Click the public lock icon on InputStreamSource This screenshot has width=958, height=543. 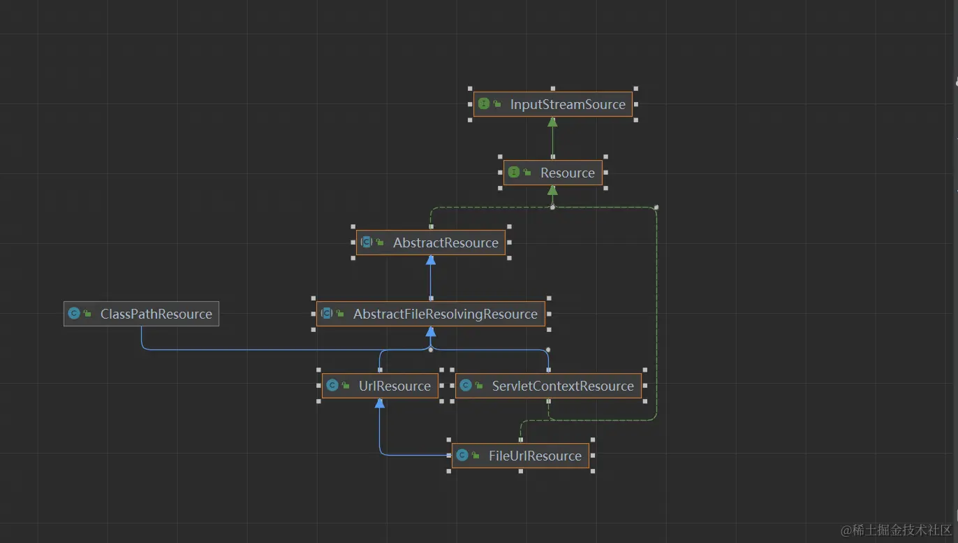(497, 104)
